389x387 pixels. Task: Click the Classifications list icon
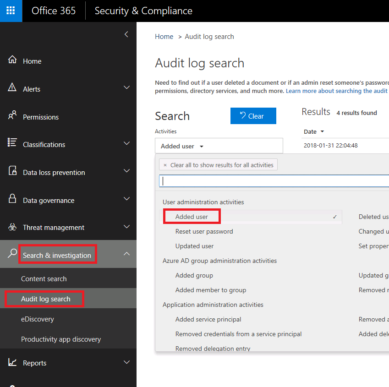click(x=12, y=143)
